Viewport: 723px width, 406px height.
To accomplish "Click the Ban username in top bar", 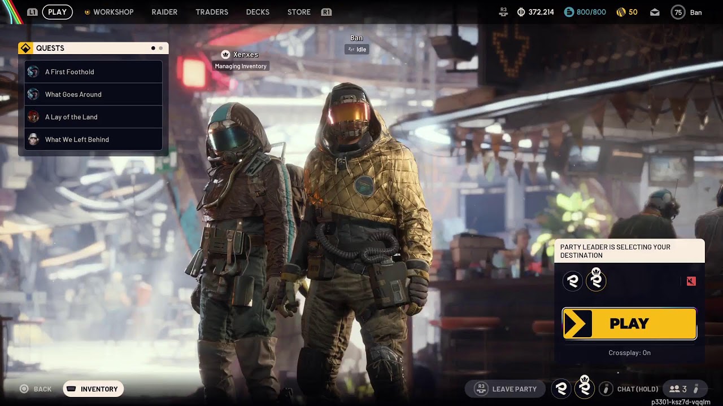I will pos(696,12).
